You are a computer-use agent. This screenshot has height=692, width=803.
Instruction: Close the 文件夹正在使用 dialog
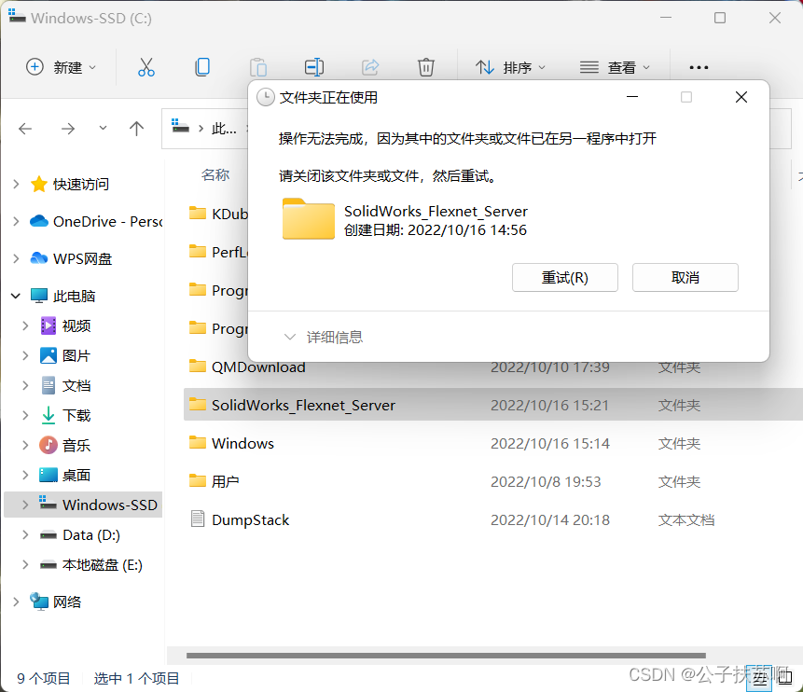click(741, 97)
